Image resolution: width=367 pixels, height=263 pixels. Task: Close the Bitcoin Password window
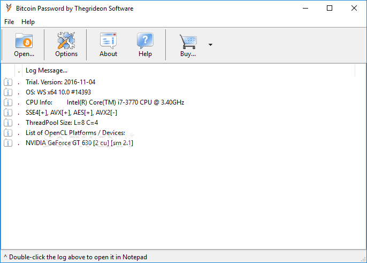[x=354, y=8]
